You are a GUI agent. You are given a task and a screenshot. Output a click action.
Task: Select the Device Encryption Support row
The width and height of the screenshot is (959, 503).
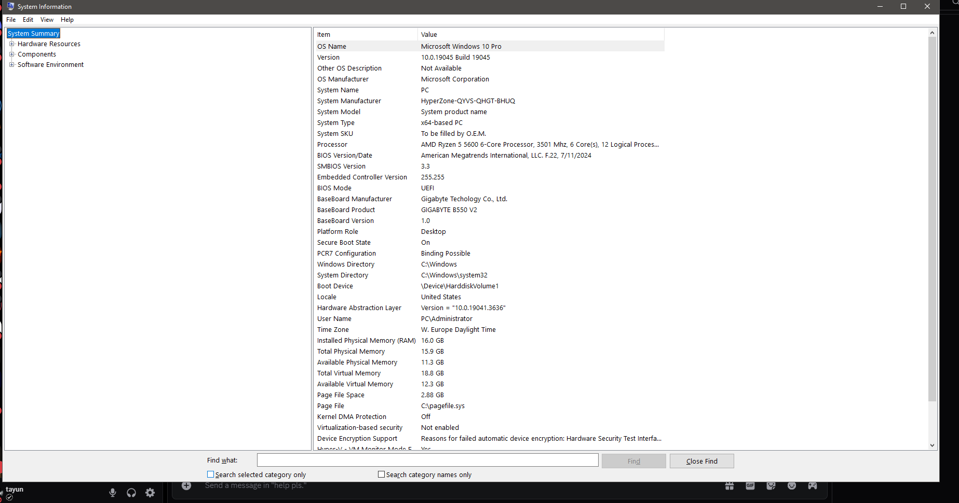pyautogui.click(x=490, y=439)
